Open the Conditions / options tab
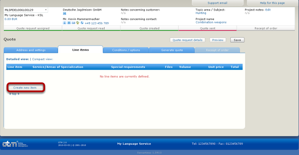This screenshot has width=299, height=155. point(126,50)
